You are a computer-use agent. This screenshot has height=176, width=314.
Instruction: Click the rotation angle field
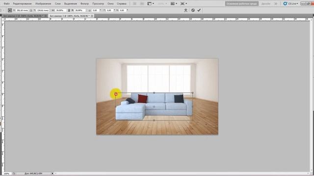[x=96, y=10]
